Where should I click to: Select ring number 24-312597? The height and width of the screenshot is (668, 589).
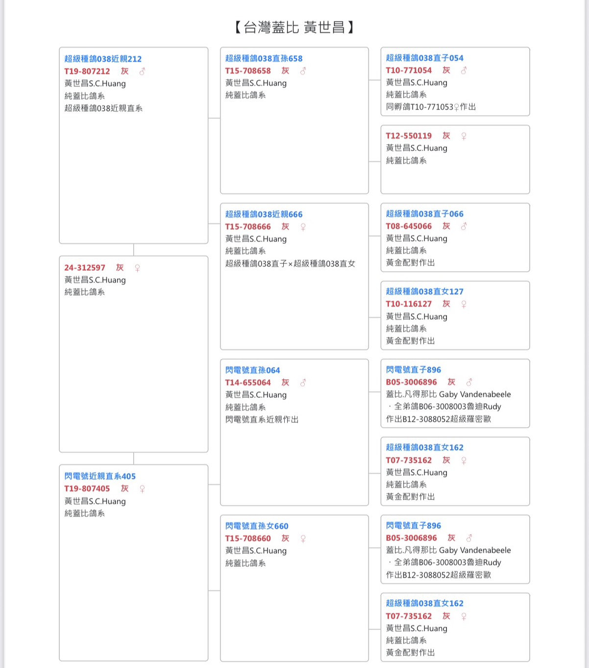click(x=85, y=268)
